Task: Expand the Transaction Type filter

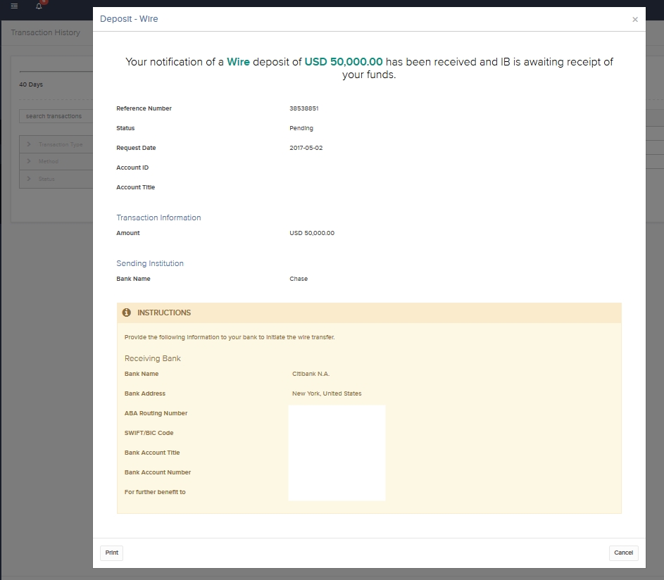Action: tap(56, 144)
